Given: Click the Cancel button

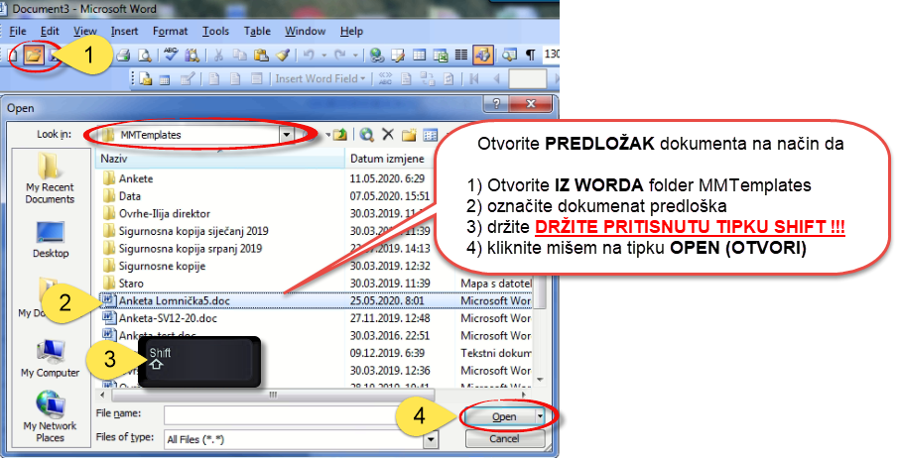Looking at the screenshot, I should (x=504, y=438).
